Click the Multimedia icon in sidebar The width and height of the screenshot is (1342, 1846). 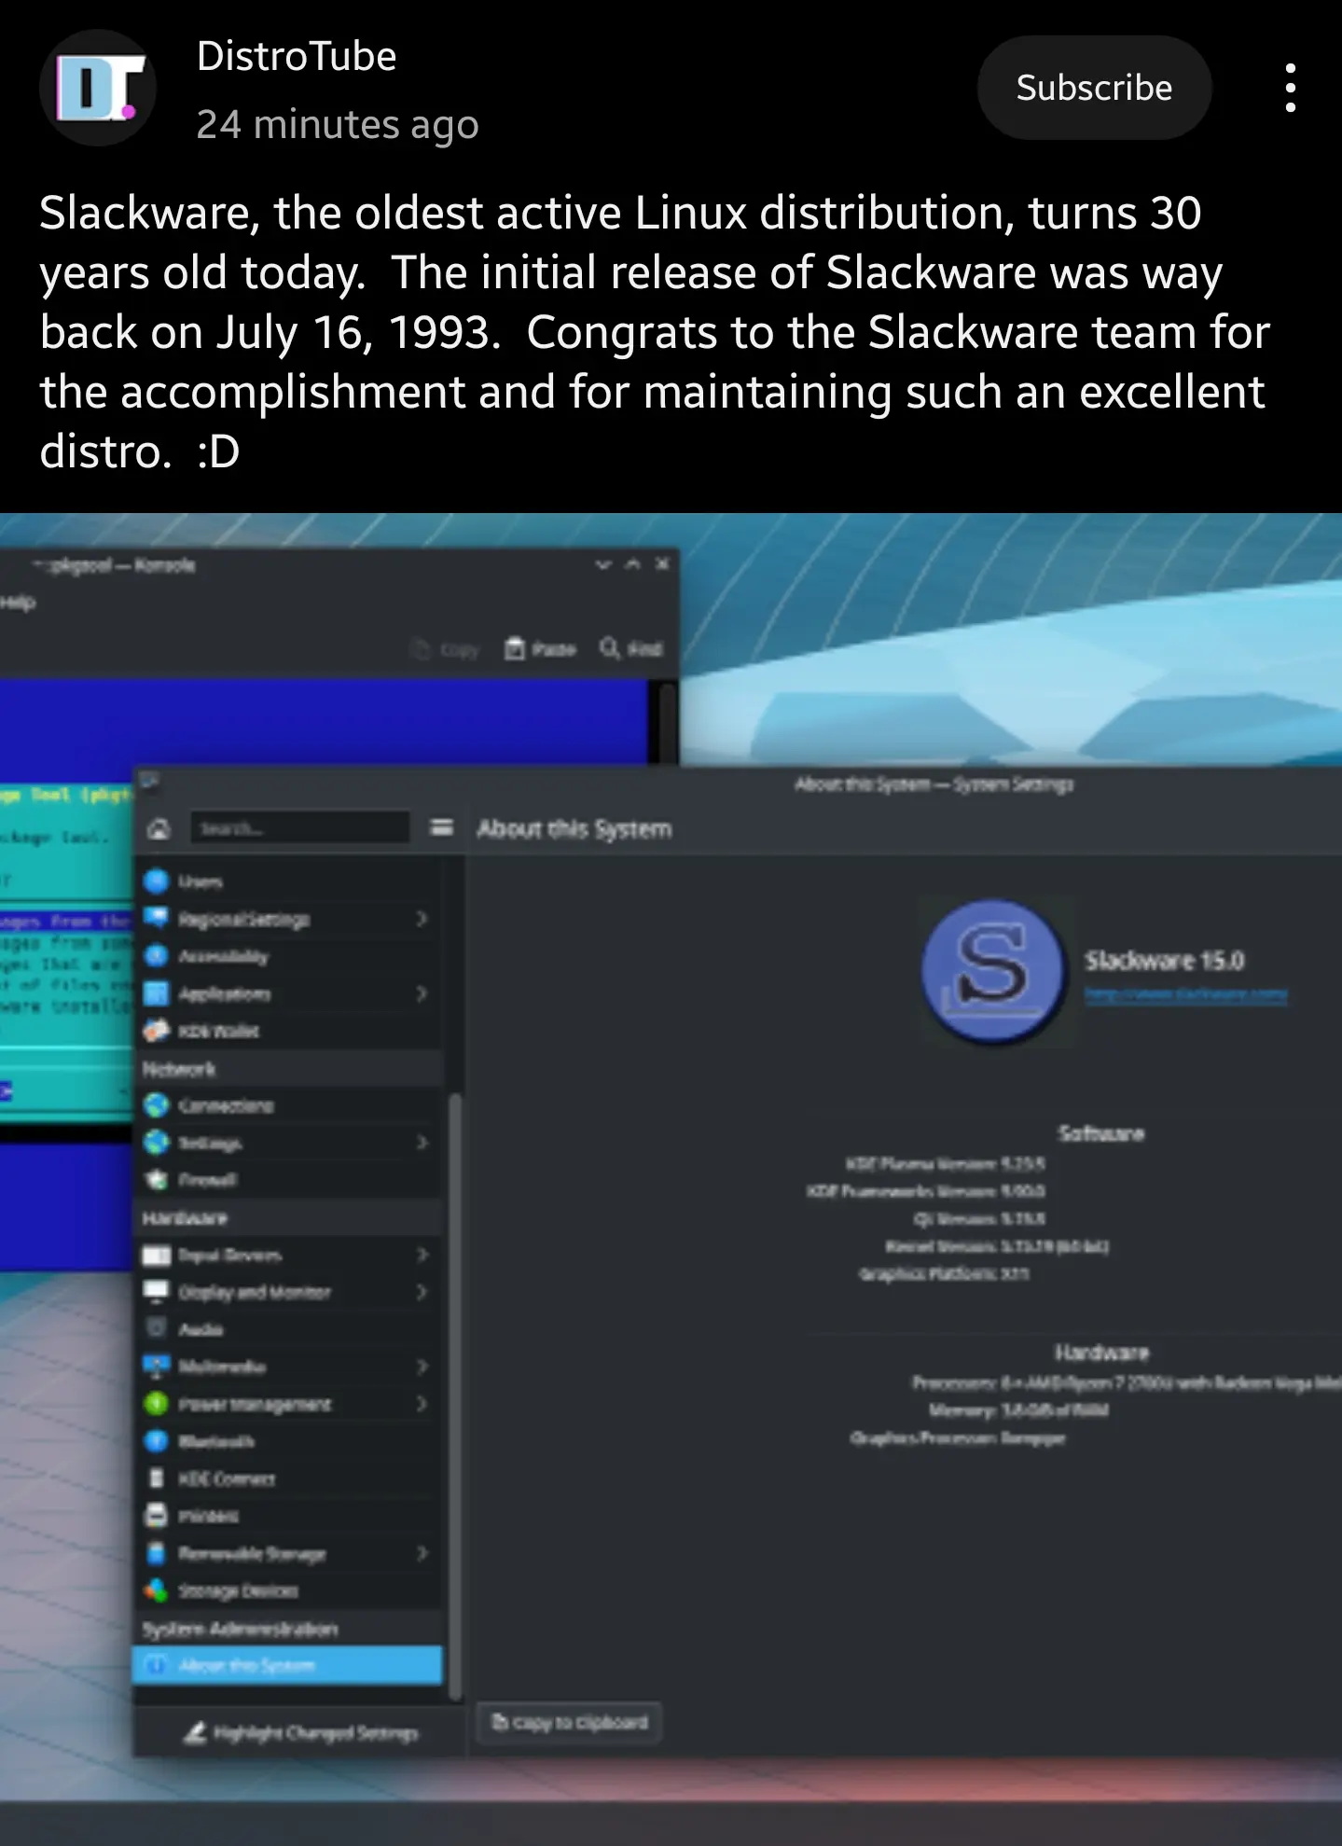[x=156, y=1366]
